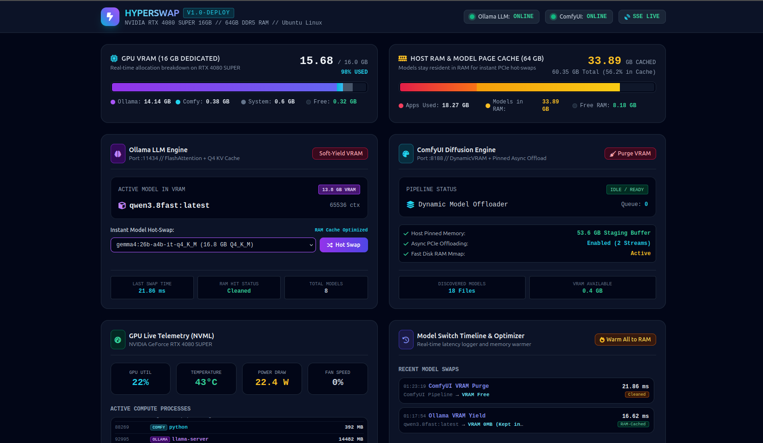Click the Free VRAM legend dot
The width and height of the screenshot is (763, 443).
pyautogui.click(x=309, y=102)
